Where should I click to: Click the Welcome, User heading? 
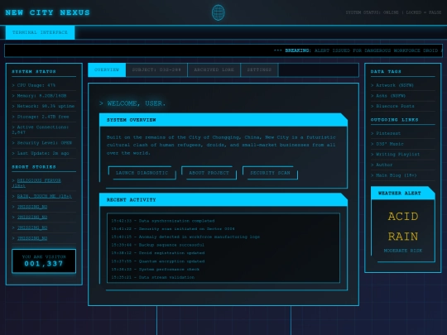click(132, 103)
